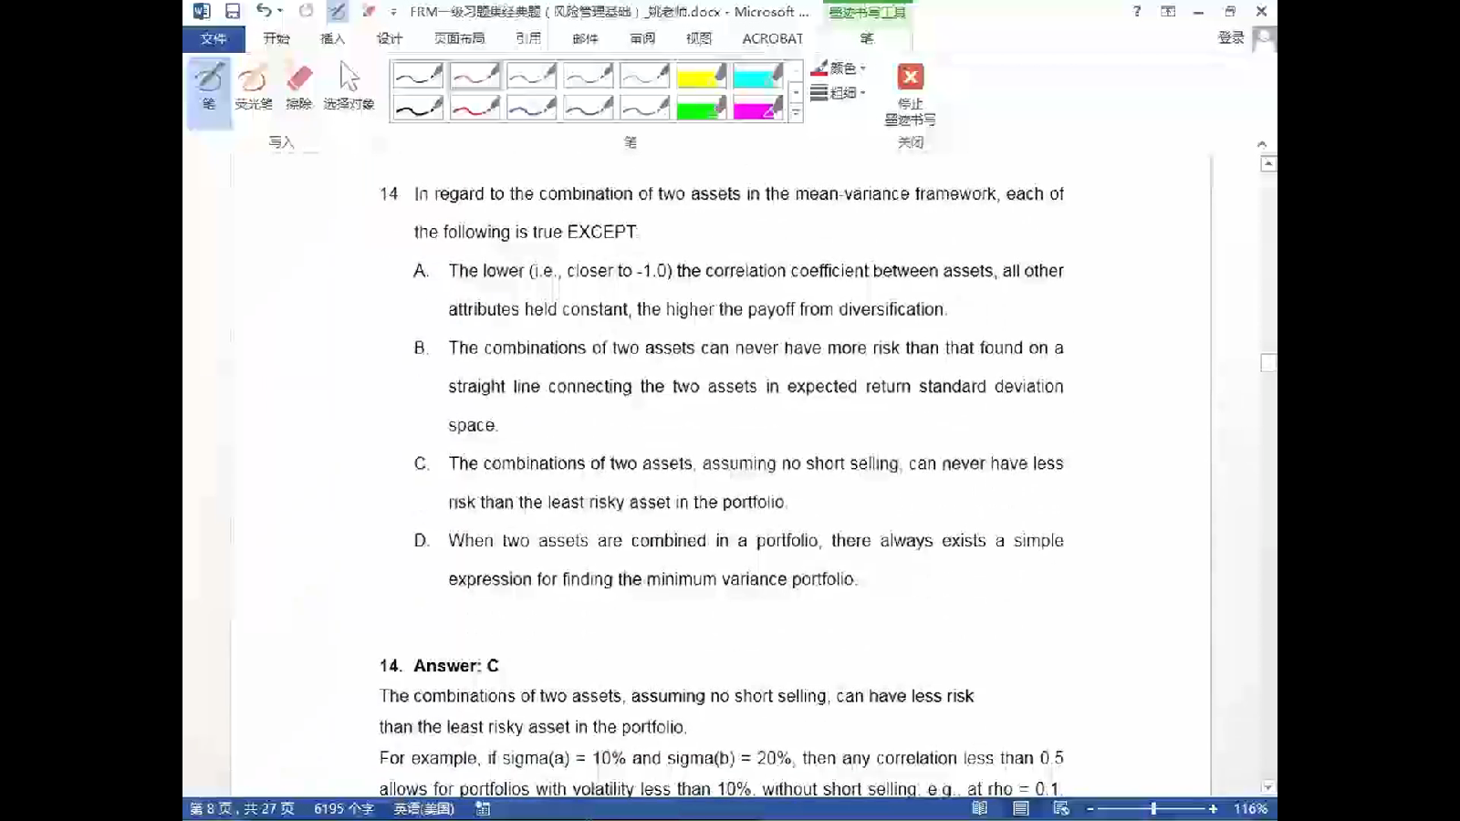Screen dimensions: 1460x821
Task: Switch to the View (视图) tab
Action: [x=699, y=38]
